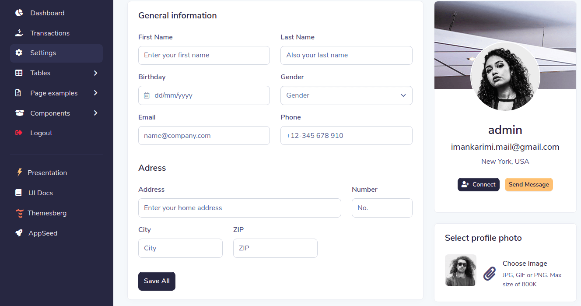581x306 pixels.
Task: Select Transactions in the sidebar
Action: (x=49, y=33)
